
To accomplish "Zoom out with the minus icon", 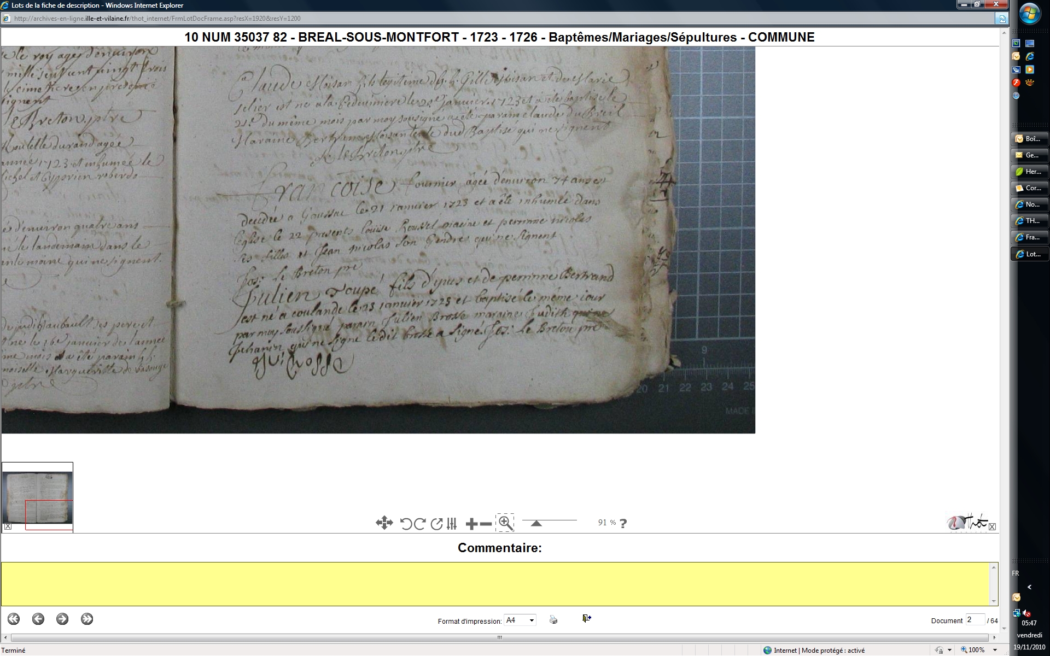I will [x=486, y=524].
